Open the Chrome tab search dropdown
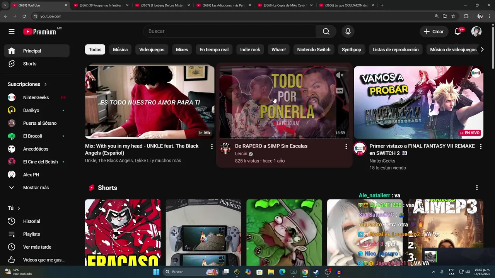Screen dimensions: 495x278 tap(5, 5)
